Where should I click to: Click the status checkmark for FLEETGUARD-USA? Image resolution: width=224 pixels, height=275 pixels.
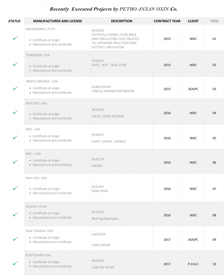[x=15, y=263]
